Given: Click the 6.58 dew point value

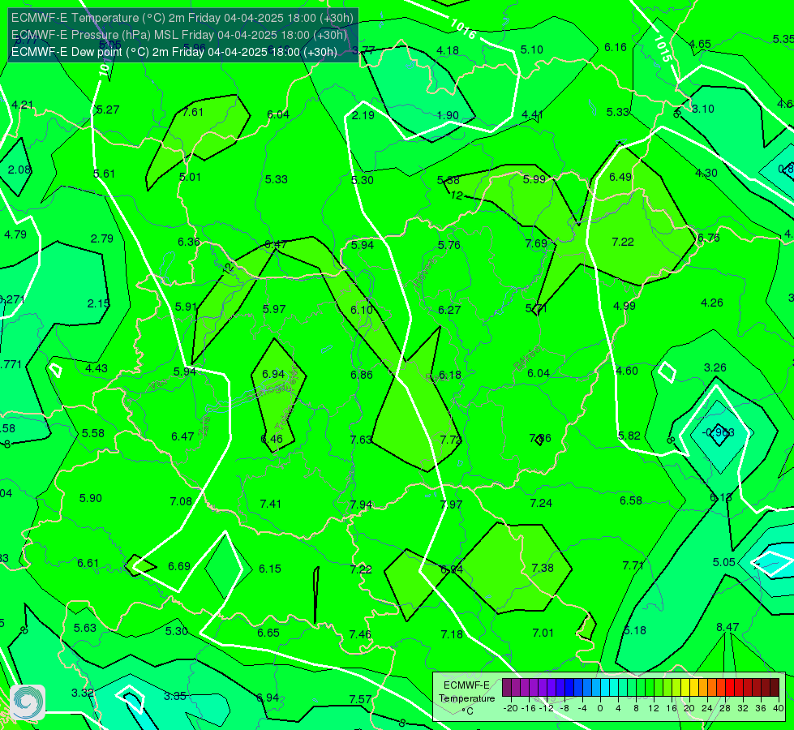Looking at the screenshot, I should [631, 500].
